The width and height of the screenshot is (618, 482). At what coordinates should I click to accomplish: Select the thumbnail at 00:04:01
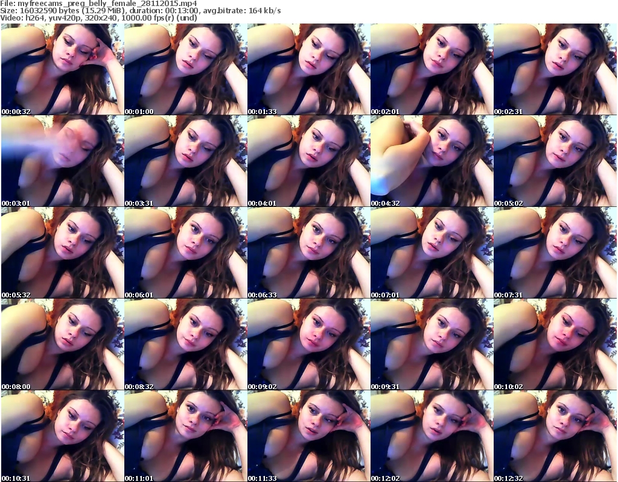(308, 161)
